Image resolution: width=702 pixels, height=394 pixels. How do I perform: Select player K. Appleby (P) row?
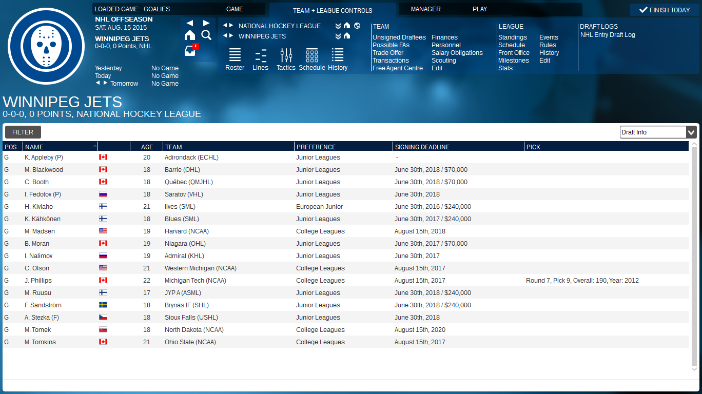346,157
